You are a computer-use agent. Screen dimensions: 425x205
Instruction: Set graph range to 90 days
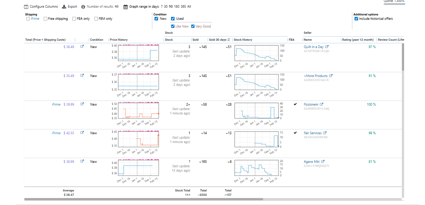[x=171, y=7]
